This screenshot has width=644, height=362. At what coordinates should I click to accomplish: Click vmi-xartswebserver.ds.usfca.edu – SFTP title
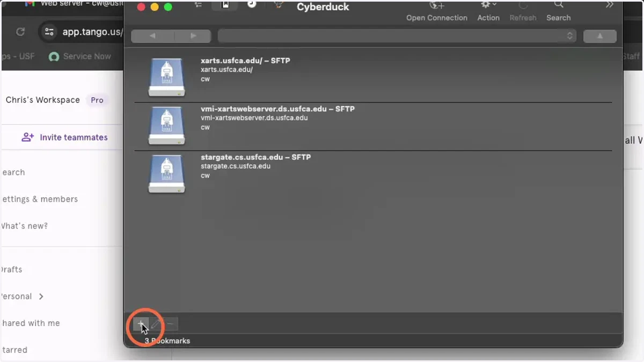277,109
